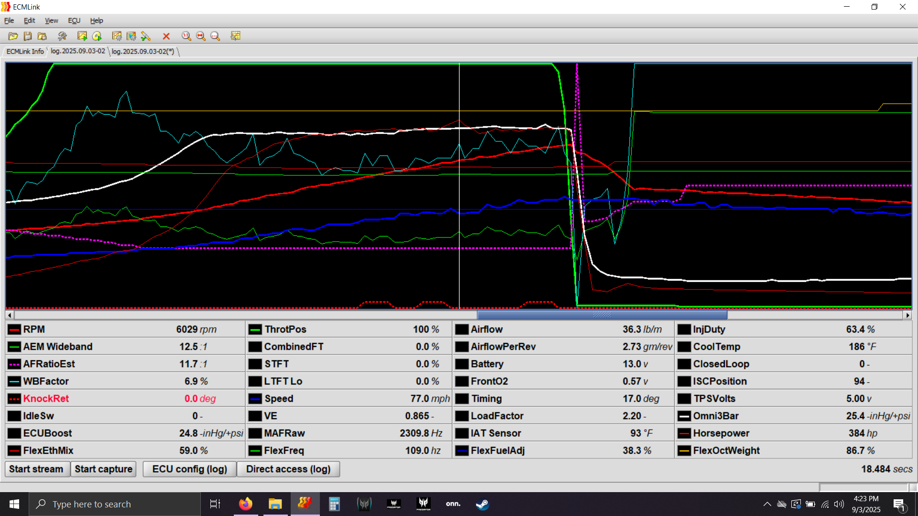Save the current log with the floppy icon
The width and height of the screenshot is (918, 516).
tap(28, 36)
